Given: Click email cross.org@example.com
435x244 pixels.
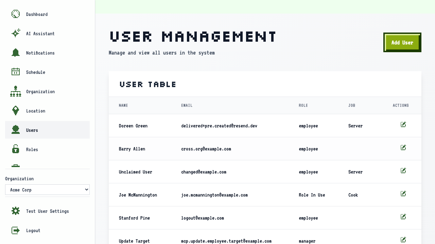Looking at the screenshot, I should coord(206,149).
